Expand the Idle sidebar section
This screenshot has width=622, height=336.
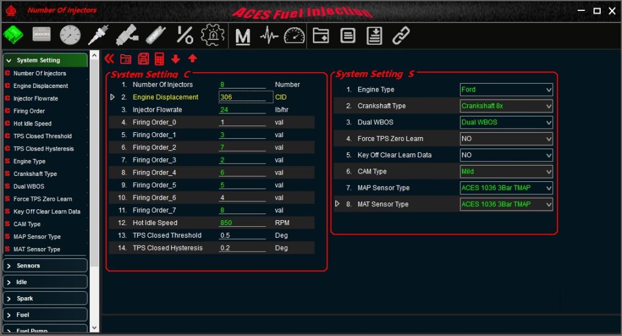[45, 282]
